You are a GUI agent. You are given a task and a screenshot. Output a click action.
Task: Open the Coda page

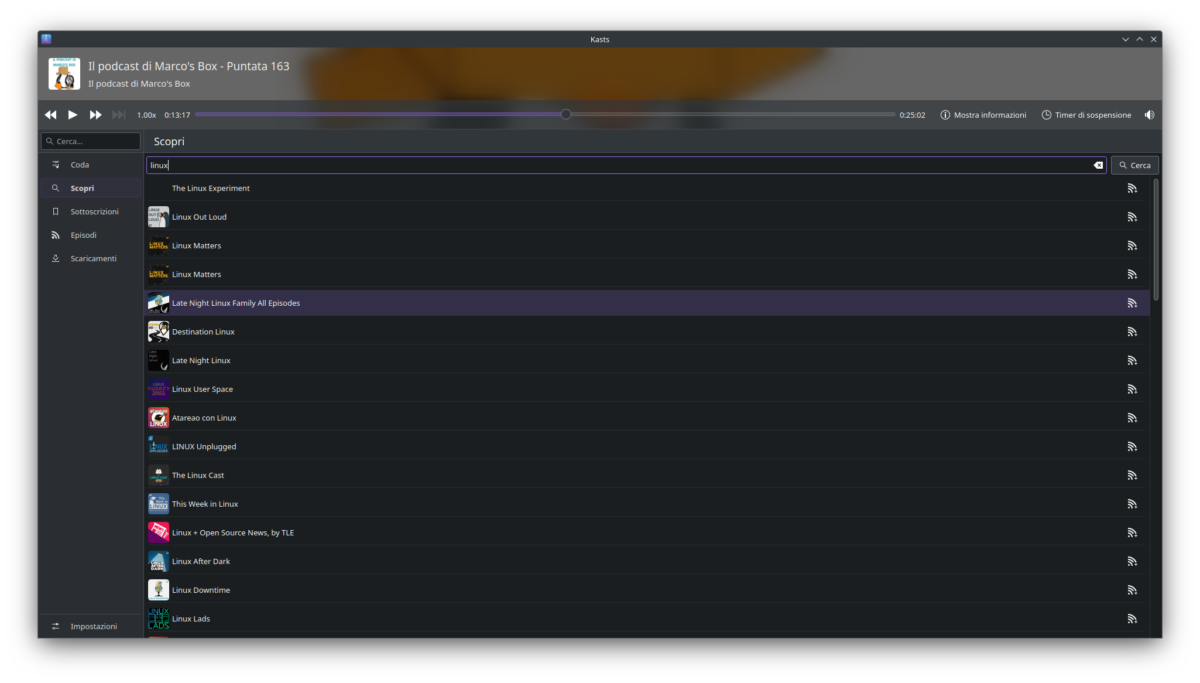(91, 165)
